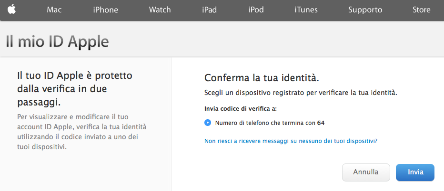Click 'Numero di telefono che termina con 64' label

[x=270, y=123]
